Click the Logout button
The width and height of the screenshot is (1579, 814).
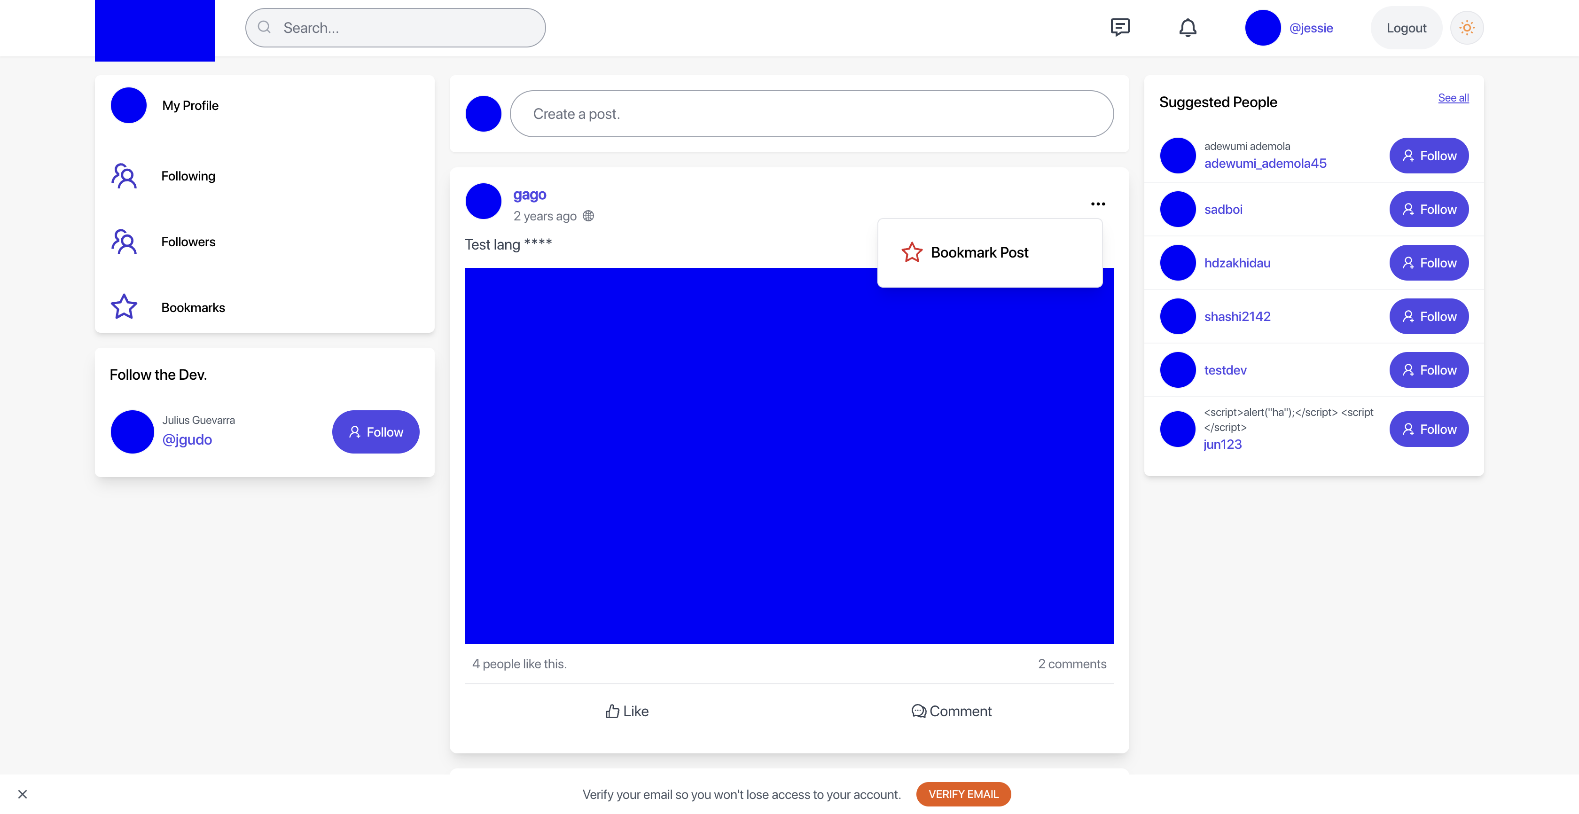pos(1406,28)
